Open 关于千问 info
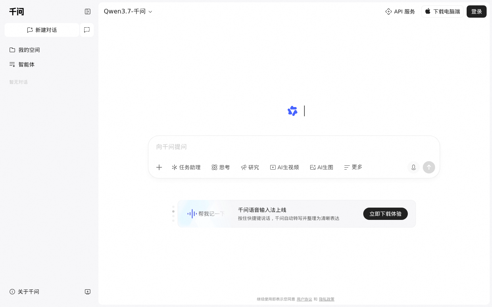 tap(24, 292)
